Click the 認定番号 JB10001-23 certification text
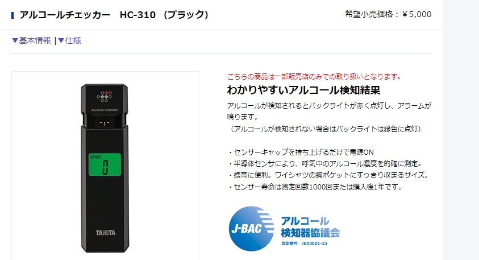Viewport: 479px width, 260px height. 304,244
